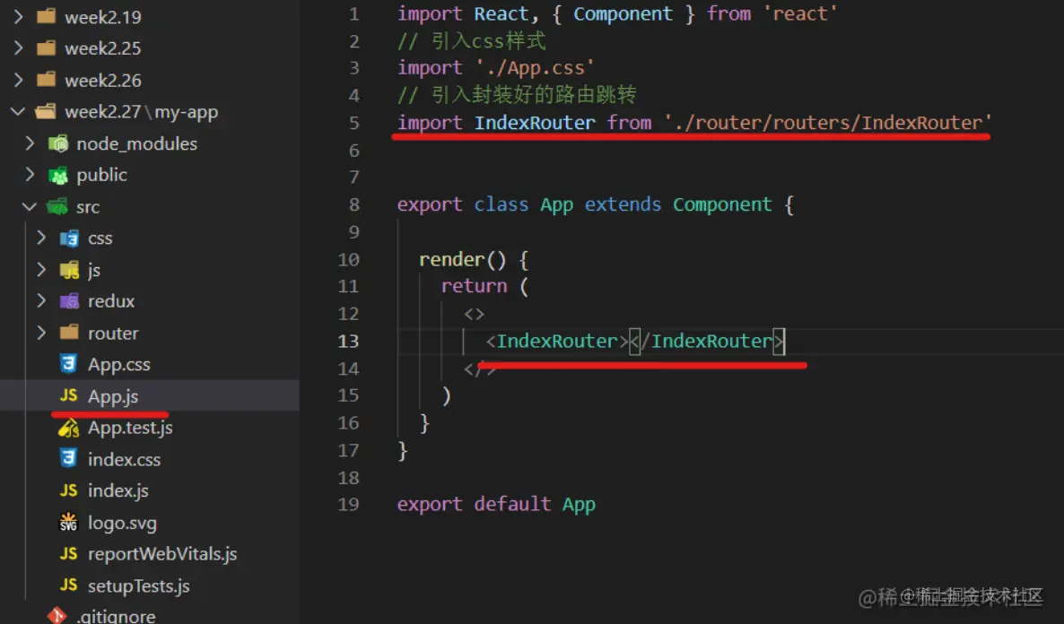Select the redux folder label
The image size is (1064, 624).
(x=111, y=301)
